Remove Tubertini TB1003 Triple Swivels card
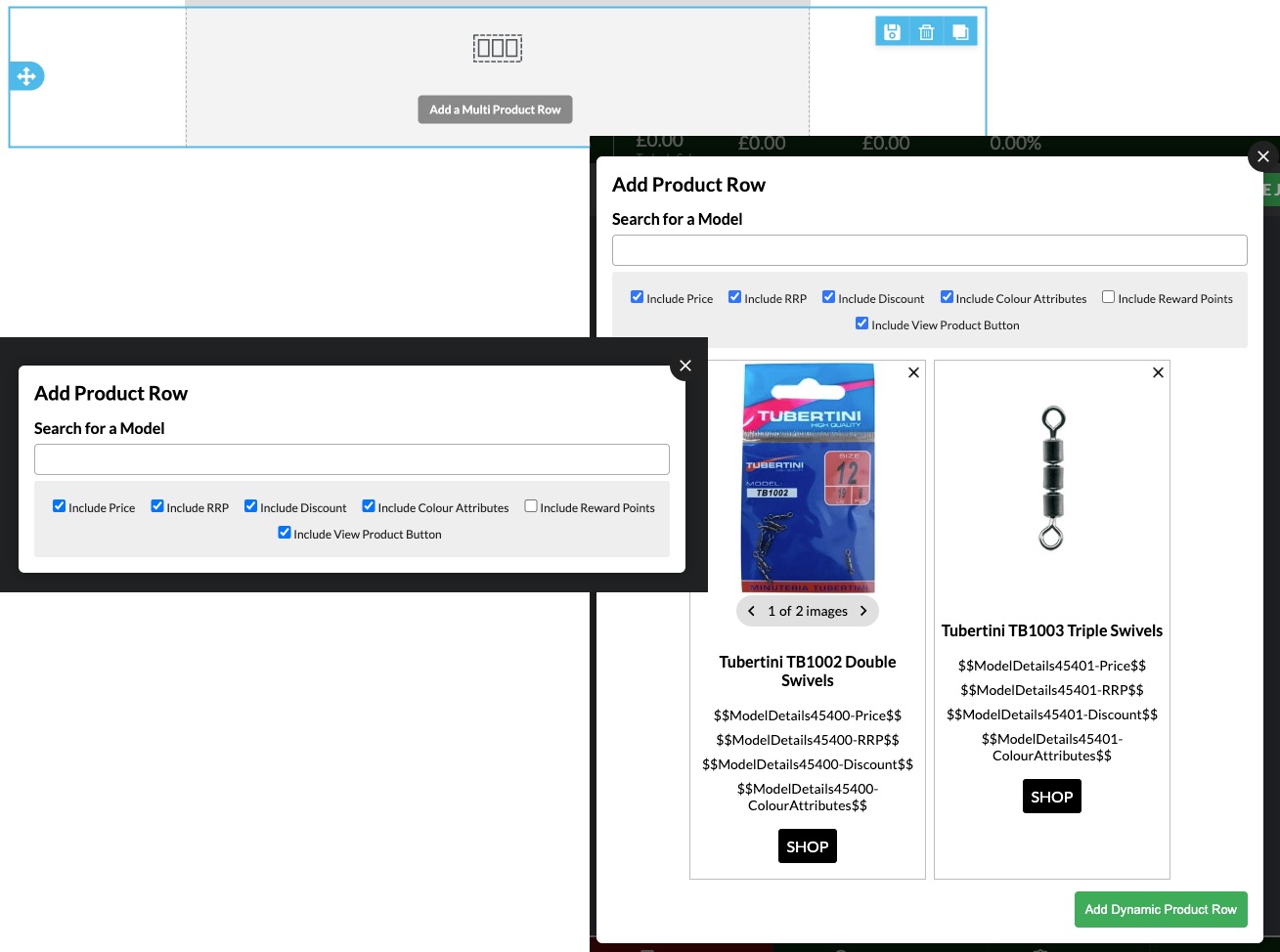 tap(1158, 372)
